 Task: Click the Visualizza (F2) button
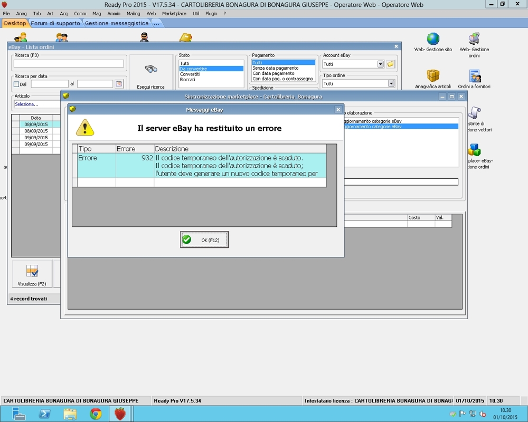32,274
